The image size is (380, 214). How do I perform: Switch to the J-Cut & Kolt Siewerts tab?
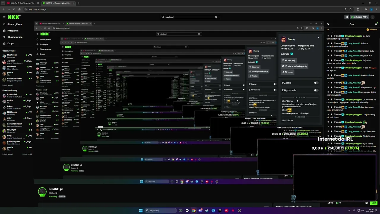pos(23,3)
